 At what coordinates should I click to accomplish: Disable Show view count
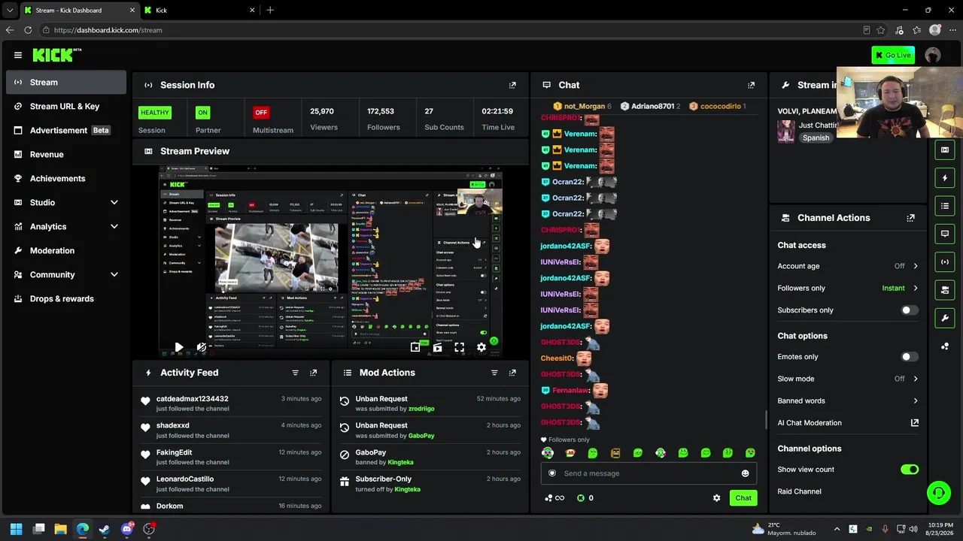tap(910, 470)
